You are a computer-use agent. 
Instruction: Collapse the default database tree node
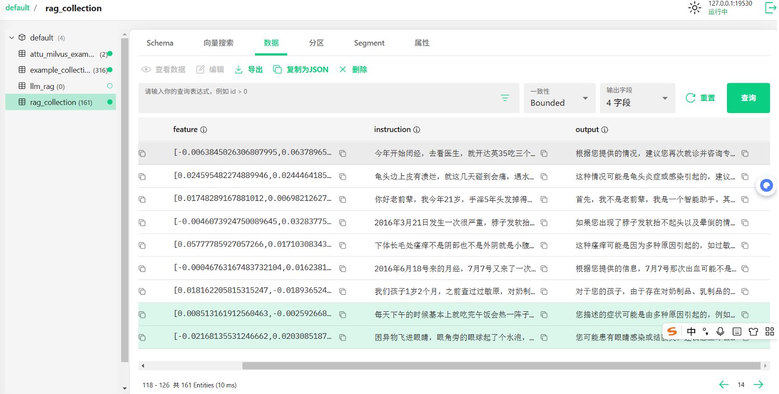tap(11, 37)
